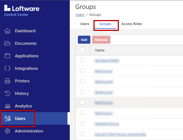Screen dimensions: 183x140
Task: Toggle the select-all checkbox in header
Action: click(82, 50)
